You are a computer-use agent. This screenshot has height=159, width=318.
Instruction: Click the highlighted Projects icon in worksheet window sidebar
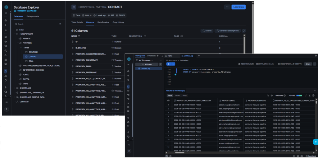click(x=128, y=87)
